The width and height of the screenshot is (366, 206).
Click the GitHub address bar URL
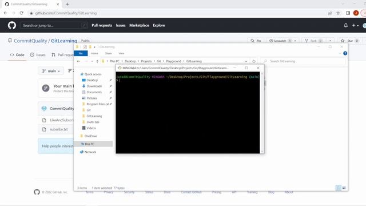click(66, 13)
